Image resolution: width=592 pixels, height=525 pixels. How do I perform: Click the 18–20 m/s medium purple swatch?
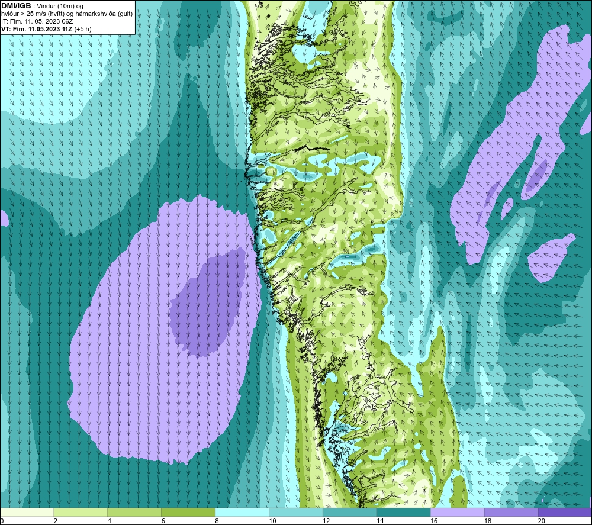511,512
